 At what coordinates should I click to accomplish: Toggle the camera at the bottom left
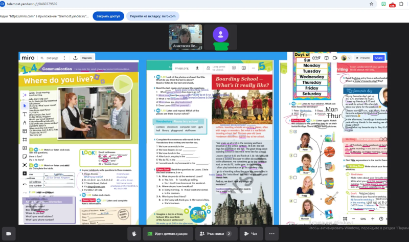9,234
